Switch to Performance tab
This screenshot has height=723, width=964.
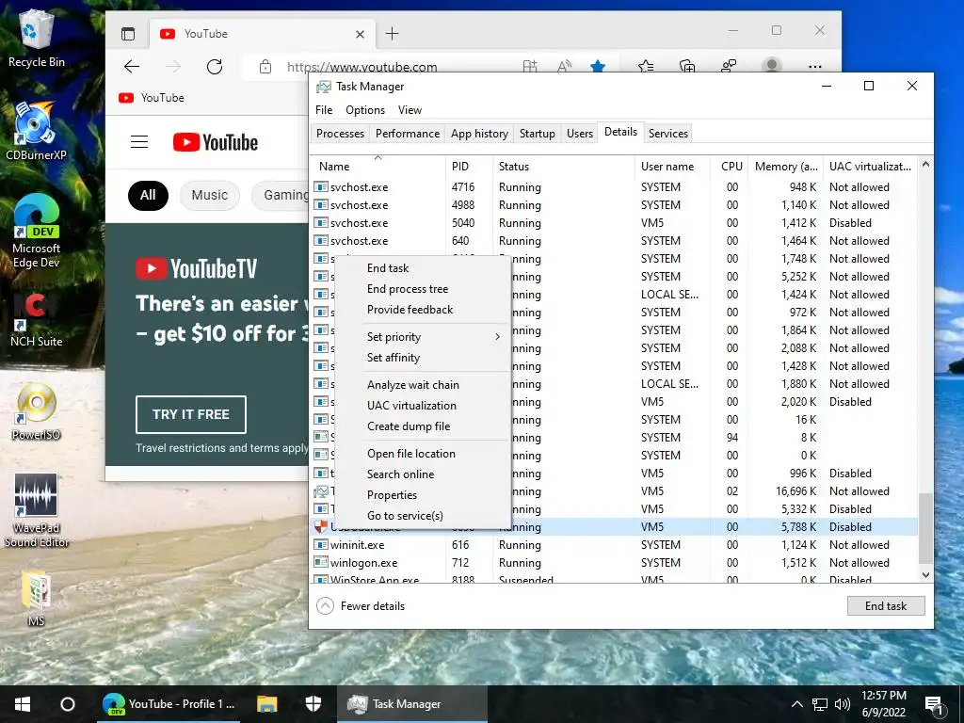(408, 134)
